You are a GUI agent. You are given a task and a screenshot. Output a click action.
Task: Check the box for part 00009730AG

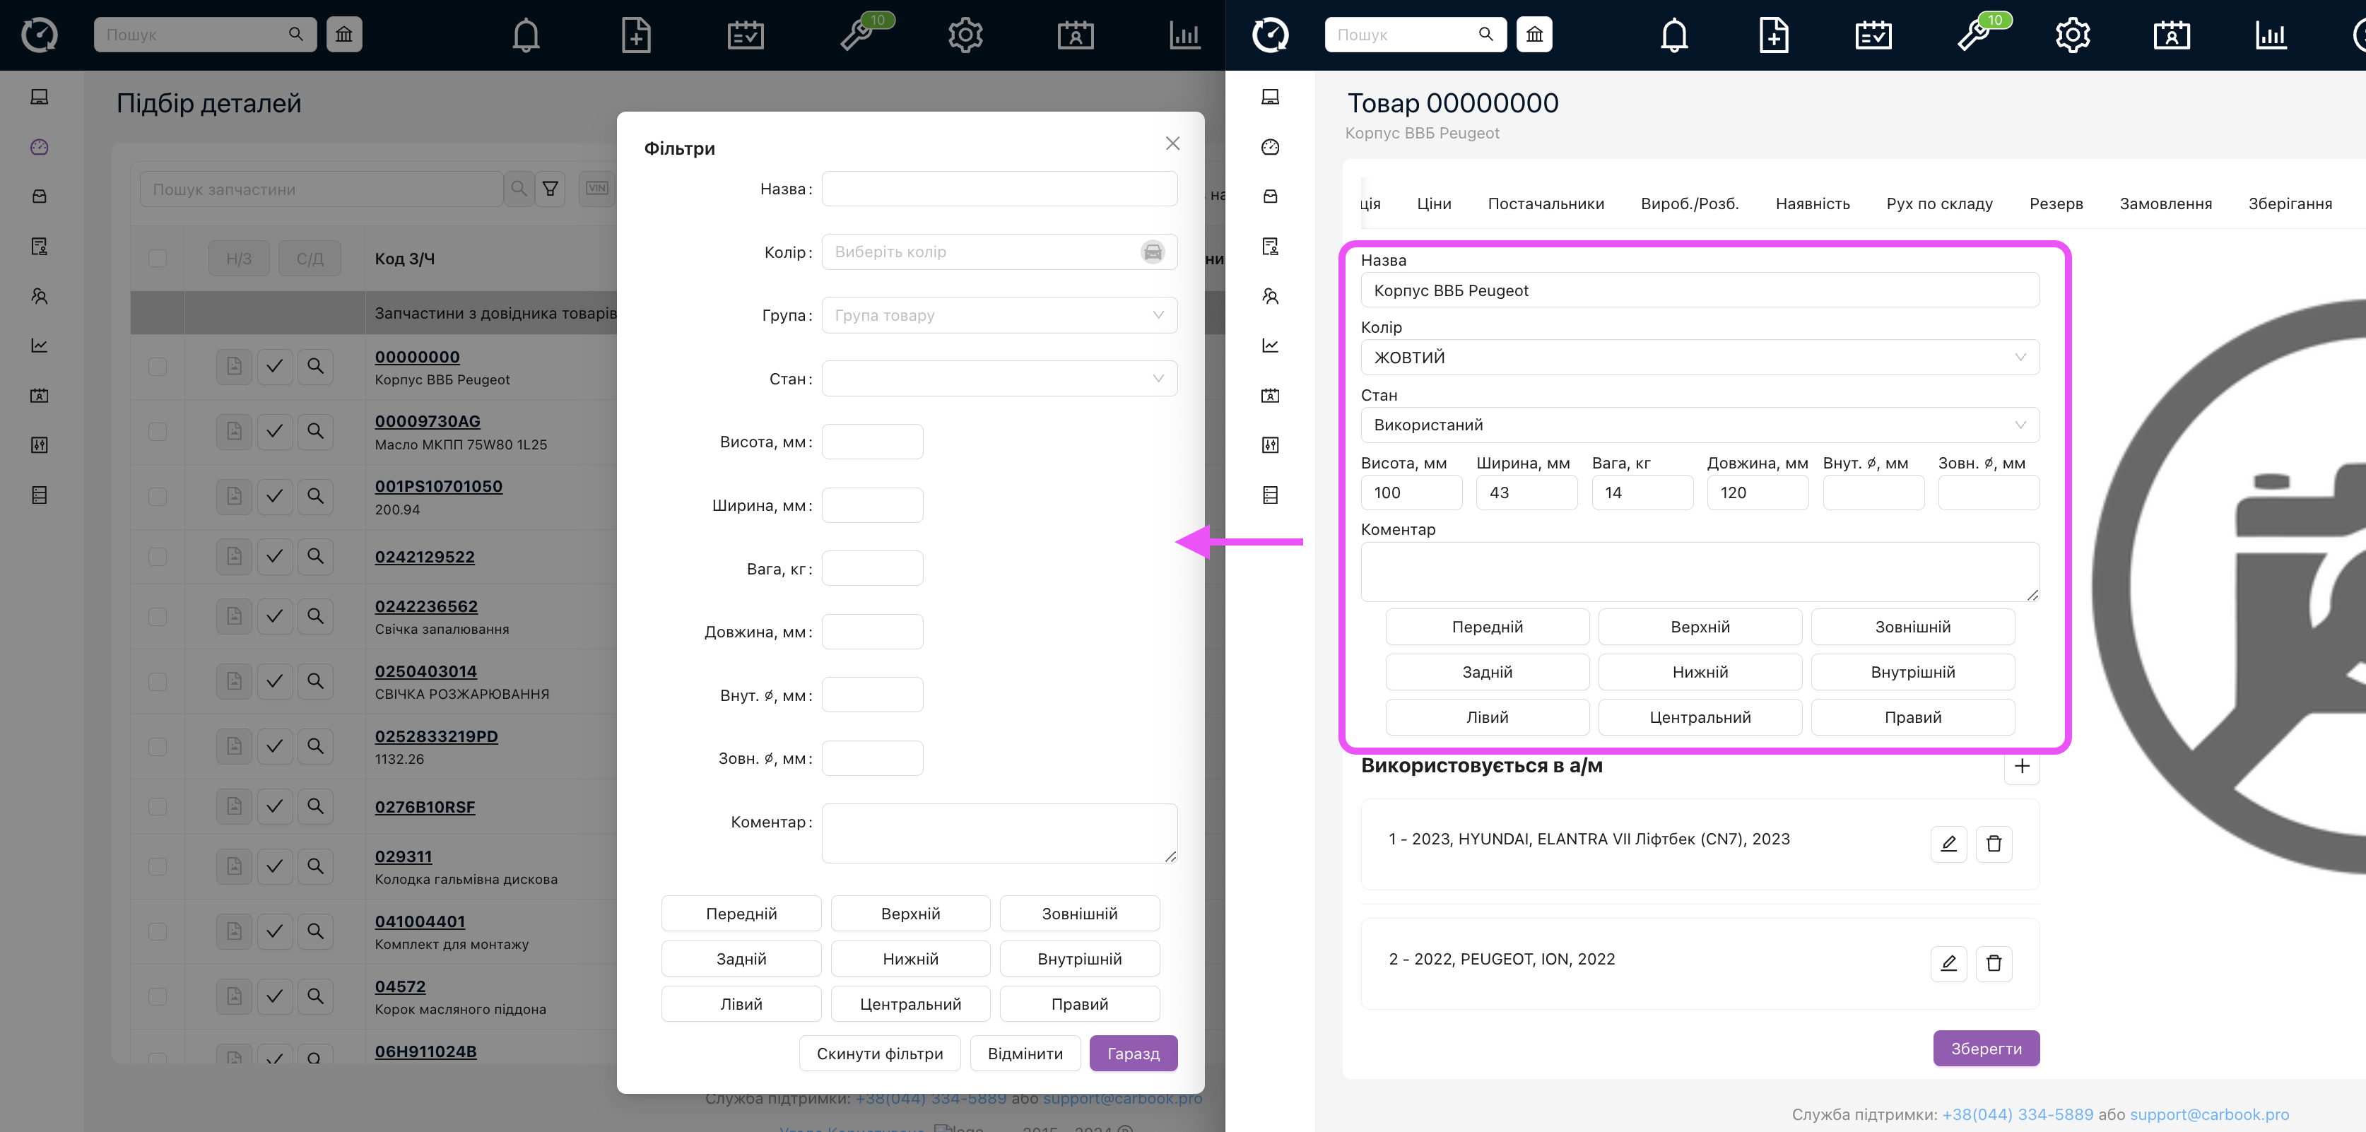(157, 432)
